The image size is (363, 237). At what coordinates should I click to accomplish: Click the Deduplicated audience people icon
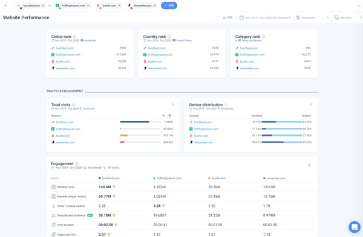tap(53, 215)
